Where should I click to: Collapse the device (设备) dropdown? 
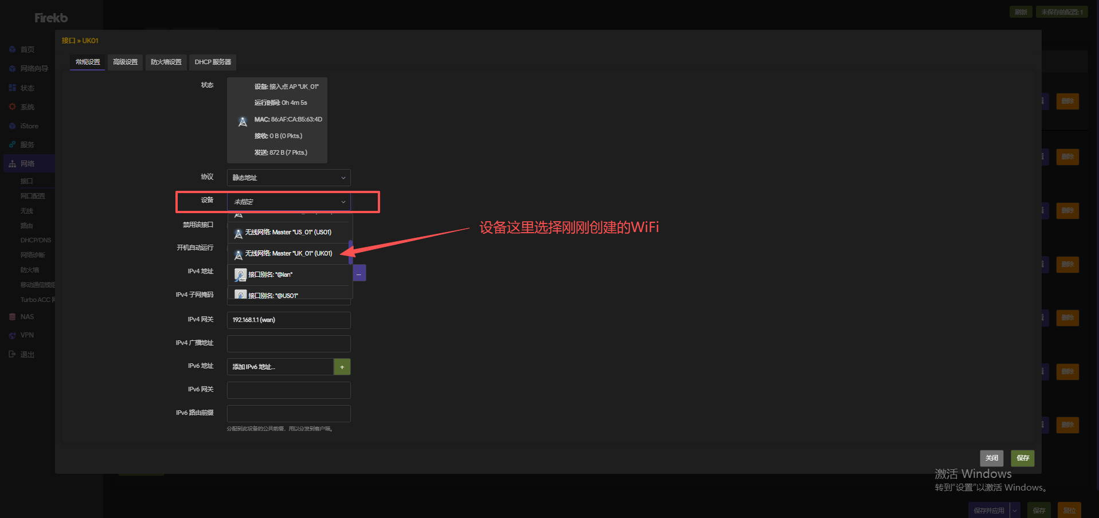[288, 202]
